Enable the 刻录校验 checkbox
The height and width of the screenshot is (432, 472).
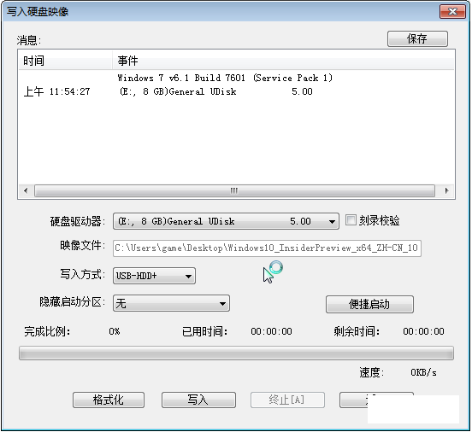[351, 220]
